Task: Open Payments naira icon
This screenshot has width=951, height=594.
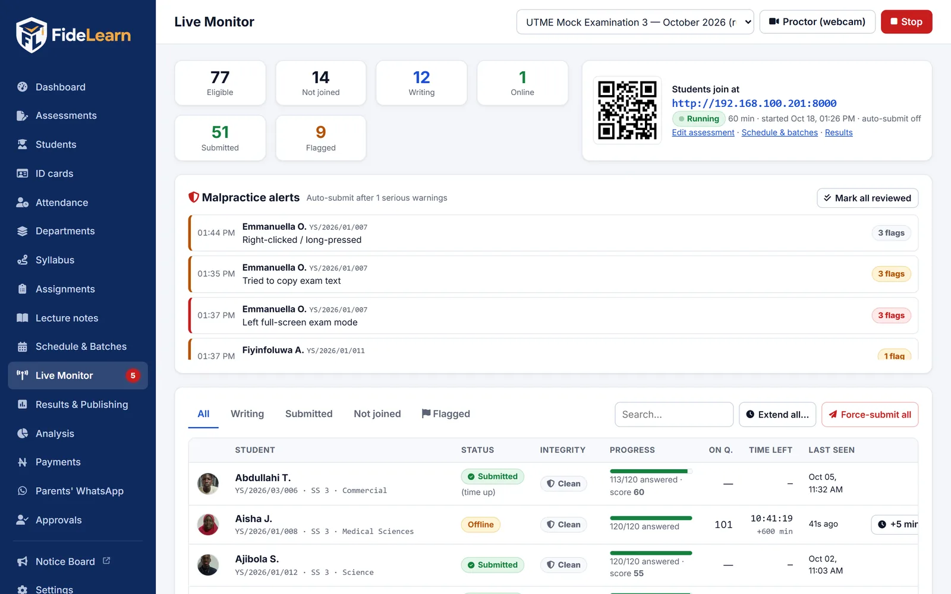Action: [23, 462]
